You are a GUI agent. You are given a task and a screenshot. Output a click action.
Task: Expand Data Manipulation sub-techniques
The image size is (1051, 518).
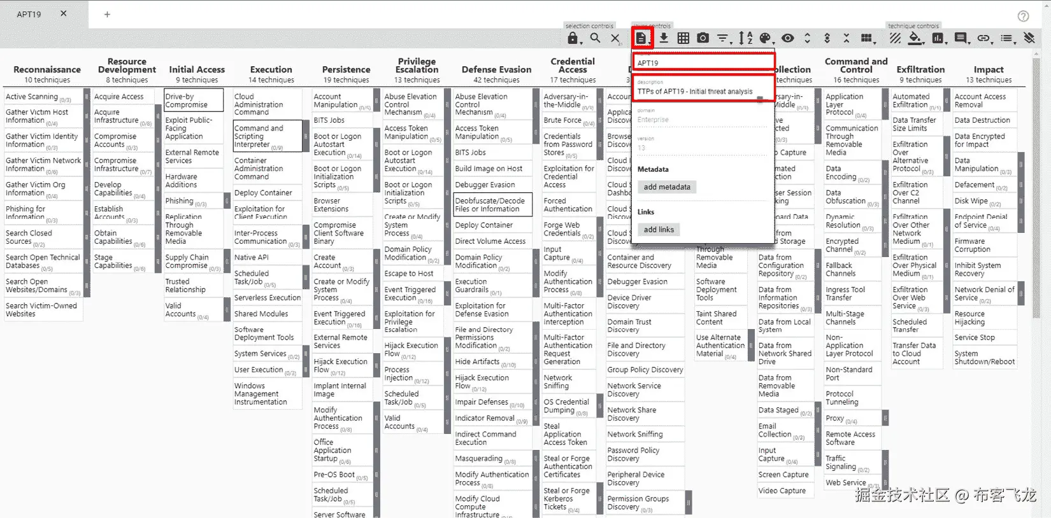click(1020, 165)
